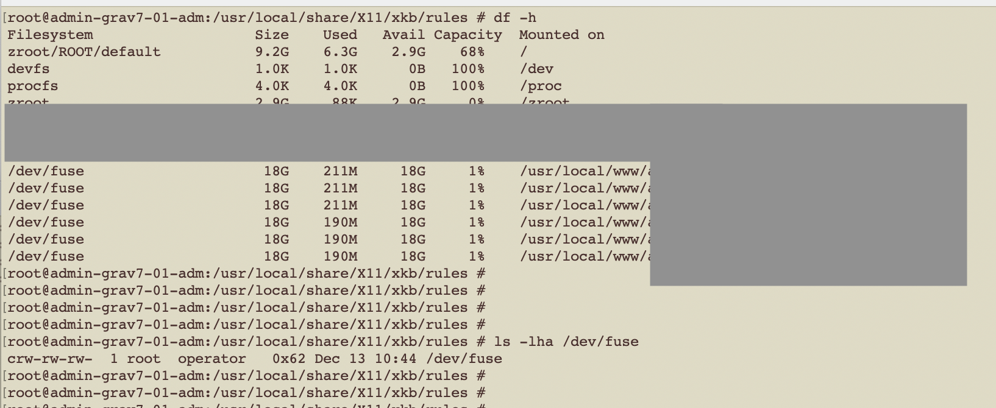This screenshot has width=996, height=408.
Task: Select the Capacity column header
Action: (468, 35)
